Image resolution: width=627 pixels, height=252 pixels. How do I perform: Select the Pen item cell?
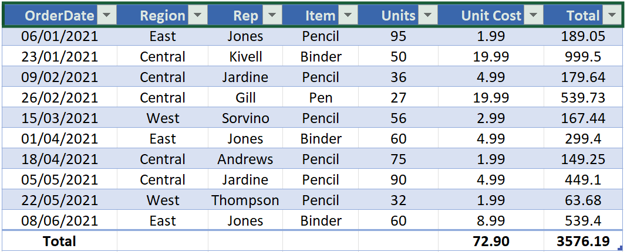321,98
